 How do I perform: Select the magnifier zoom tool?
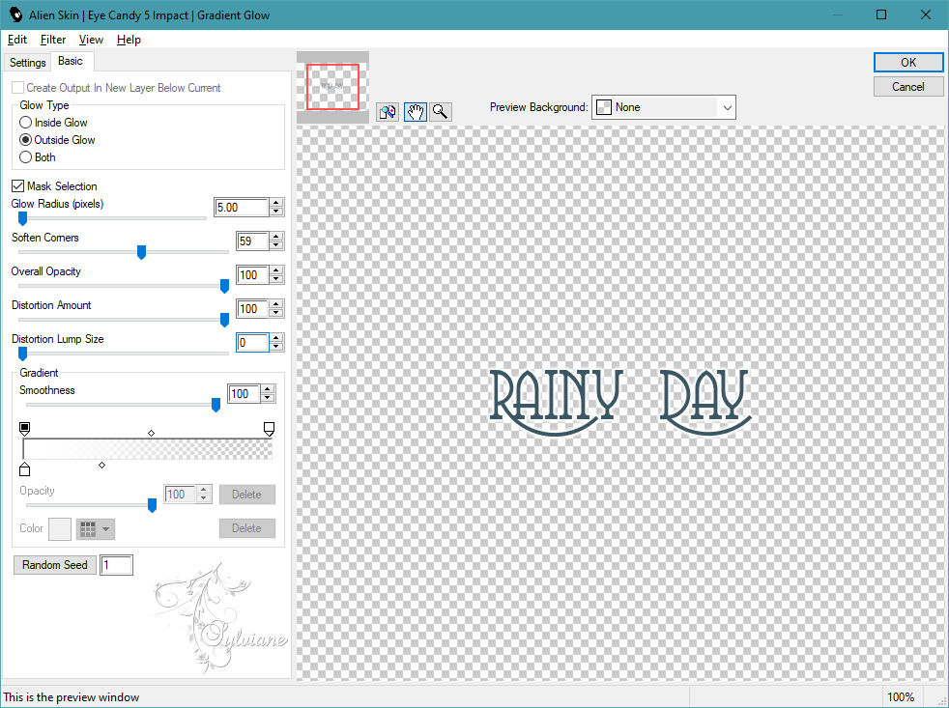click(441, 112)
